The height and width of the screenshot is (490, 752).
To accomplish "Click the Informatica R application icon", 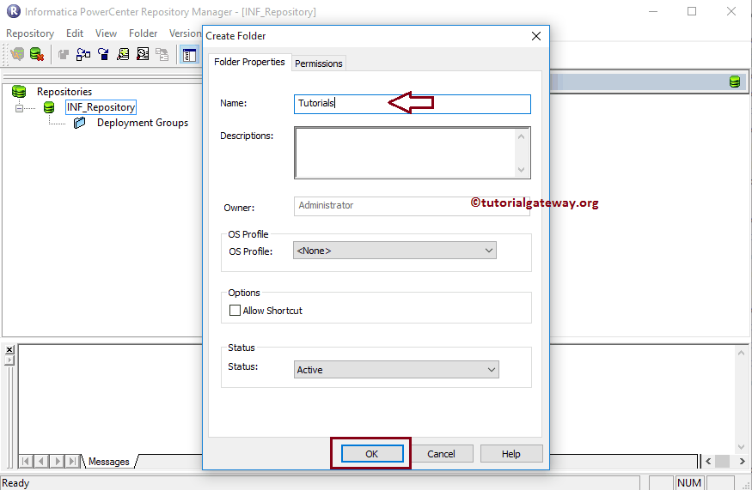I will click(14, 11).
